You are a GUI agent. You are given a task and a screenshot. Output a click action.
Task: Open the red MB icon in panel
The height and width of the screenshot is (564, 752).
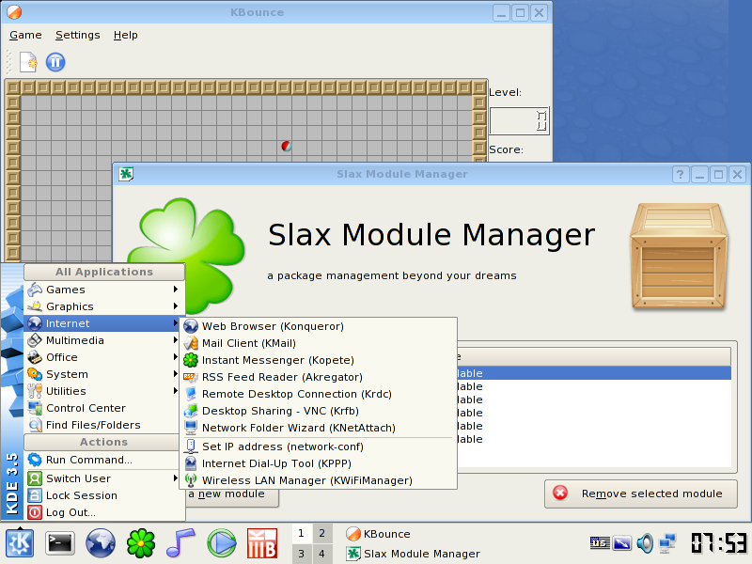[x=262, y=543]
